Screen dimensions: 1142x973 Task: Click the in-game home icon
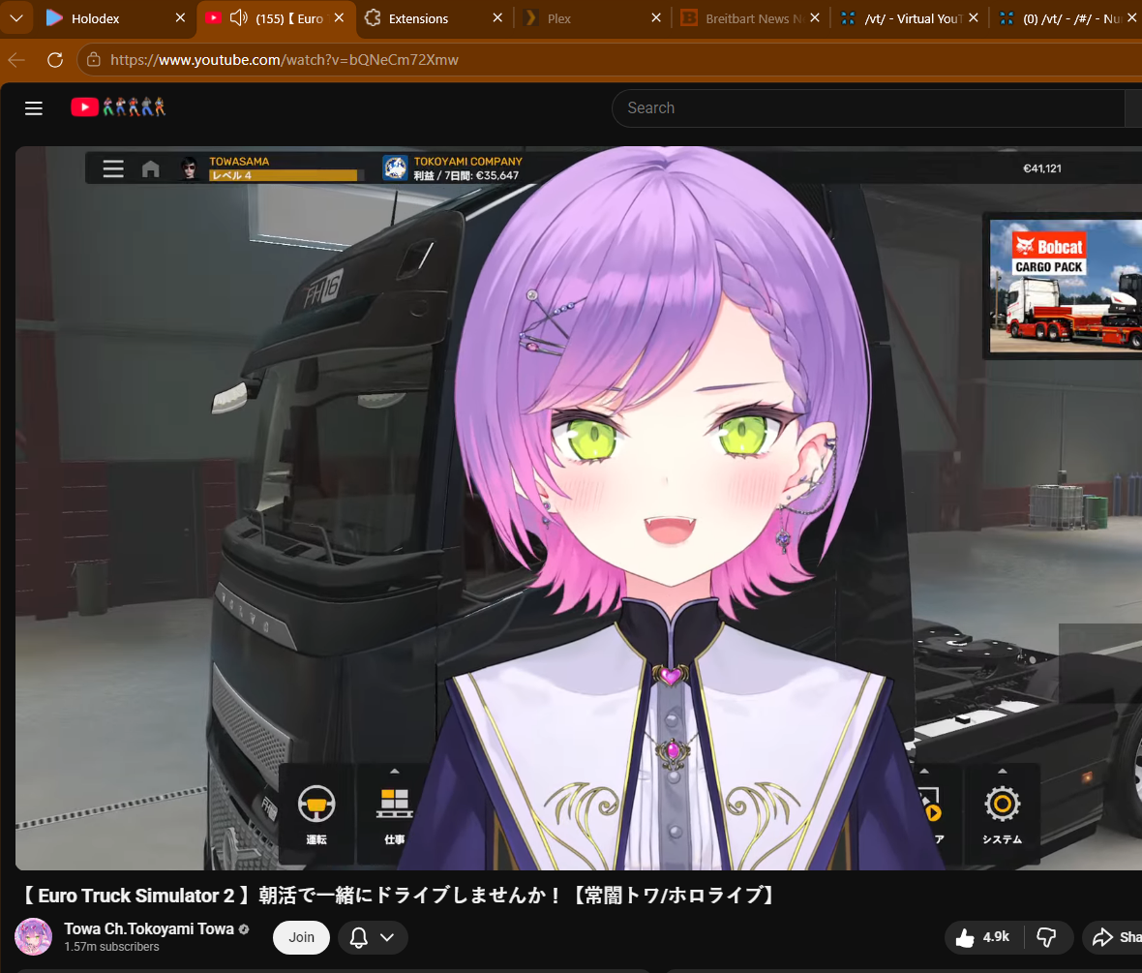(151, 169)
